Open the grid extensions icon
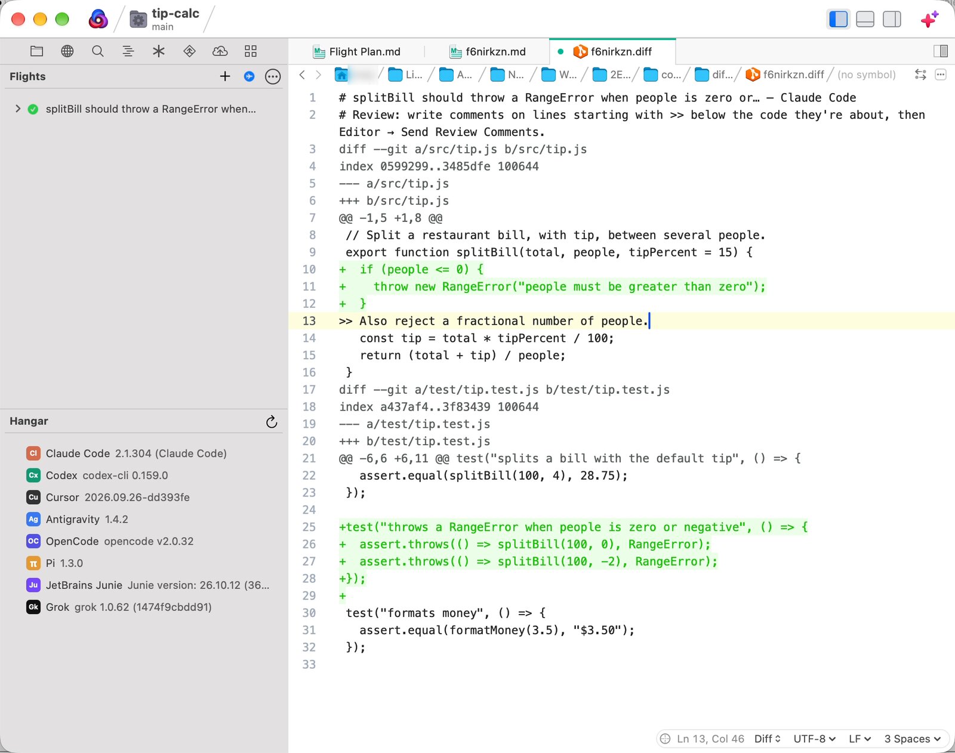Image resolution: width=955 pixels, height=753 pixels. [x=251, y=51]
